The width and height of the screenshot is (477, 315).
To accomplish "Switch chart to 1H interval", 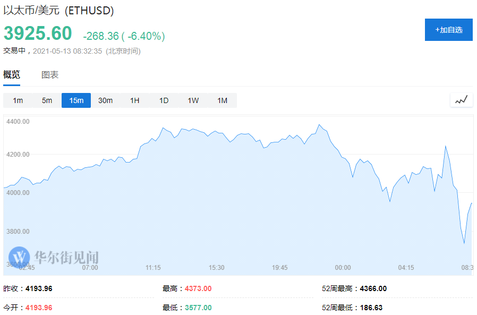I will 134,100.
